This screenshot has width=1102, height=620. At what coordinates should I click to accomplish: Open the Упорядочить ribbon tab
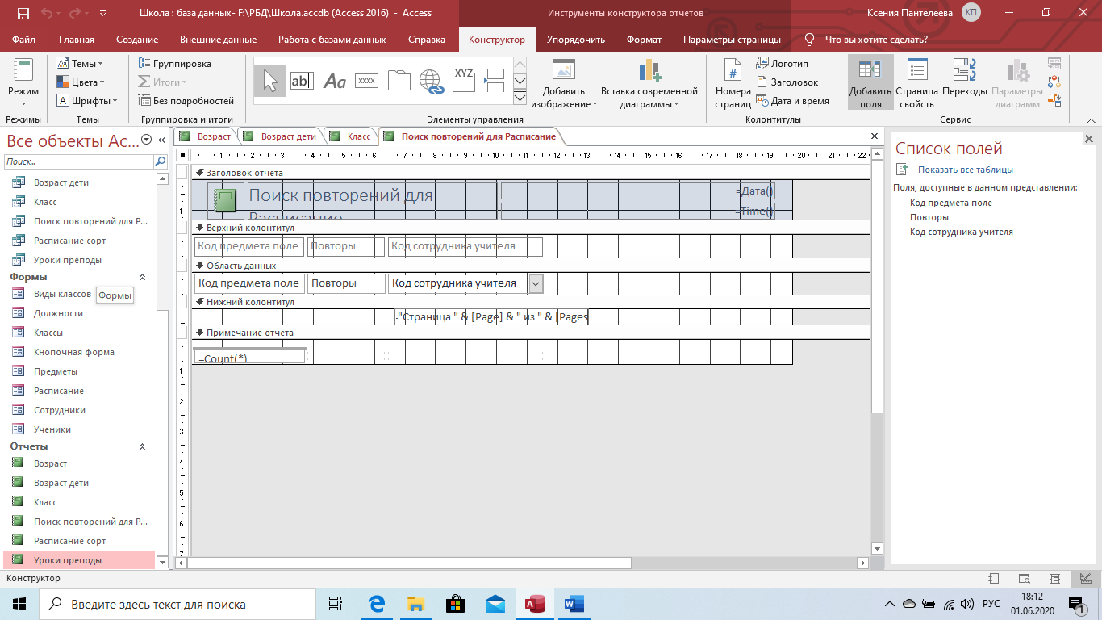(576, 40)
